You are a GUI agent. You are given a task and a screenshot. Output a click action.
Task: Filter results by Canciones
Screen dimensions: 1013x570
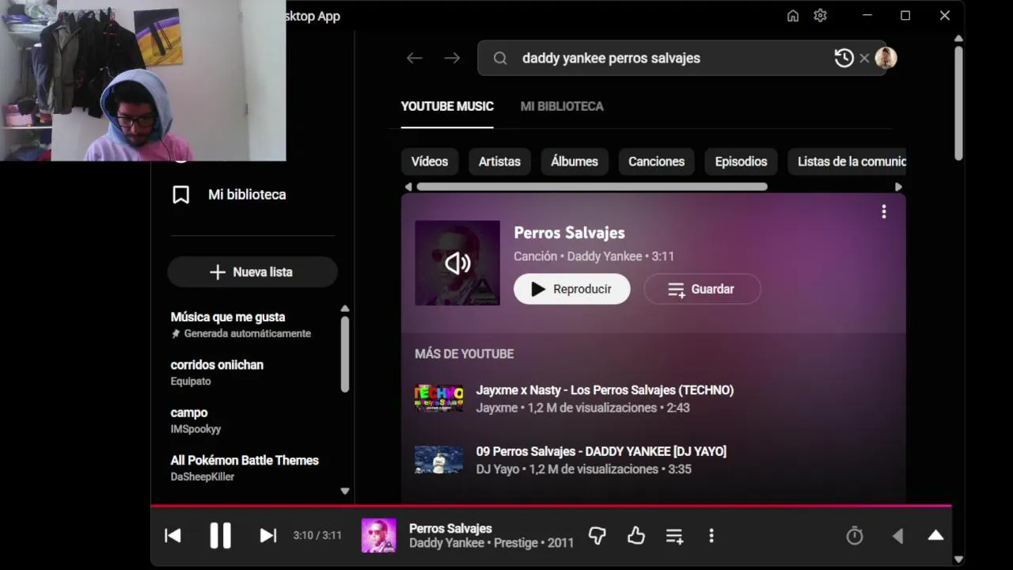pyautogui.click(x=657, y=161)
